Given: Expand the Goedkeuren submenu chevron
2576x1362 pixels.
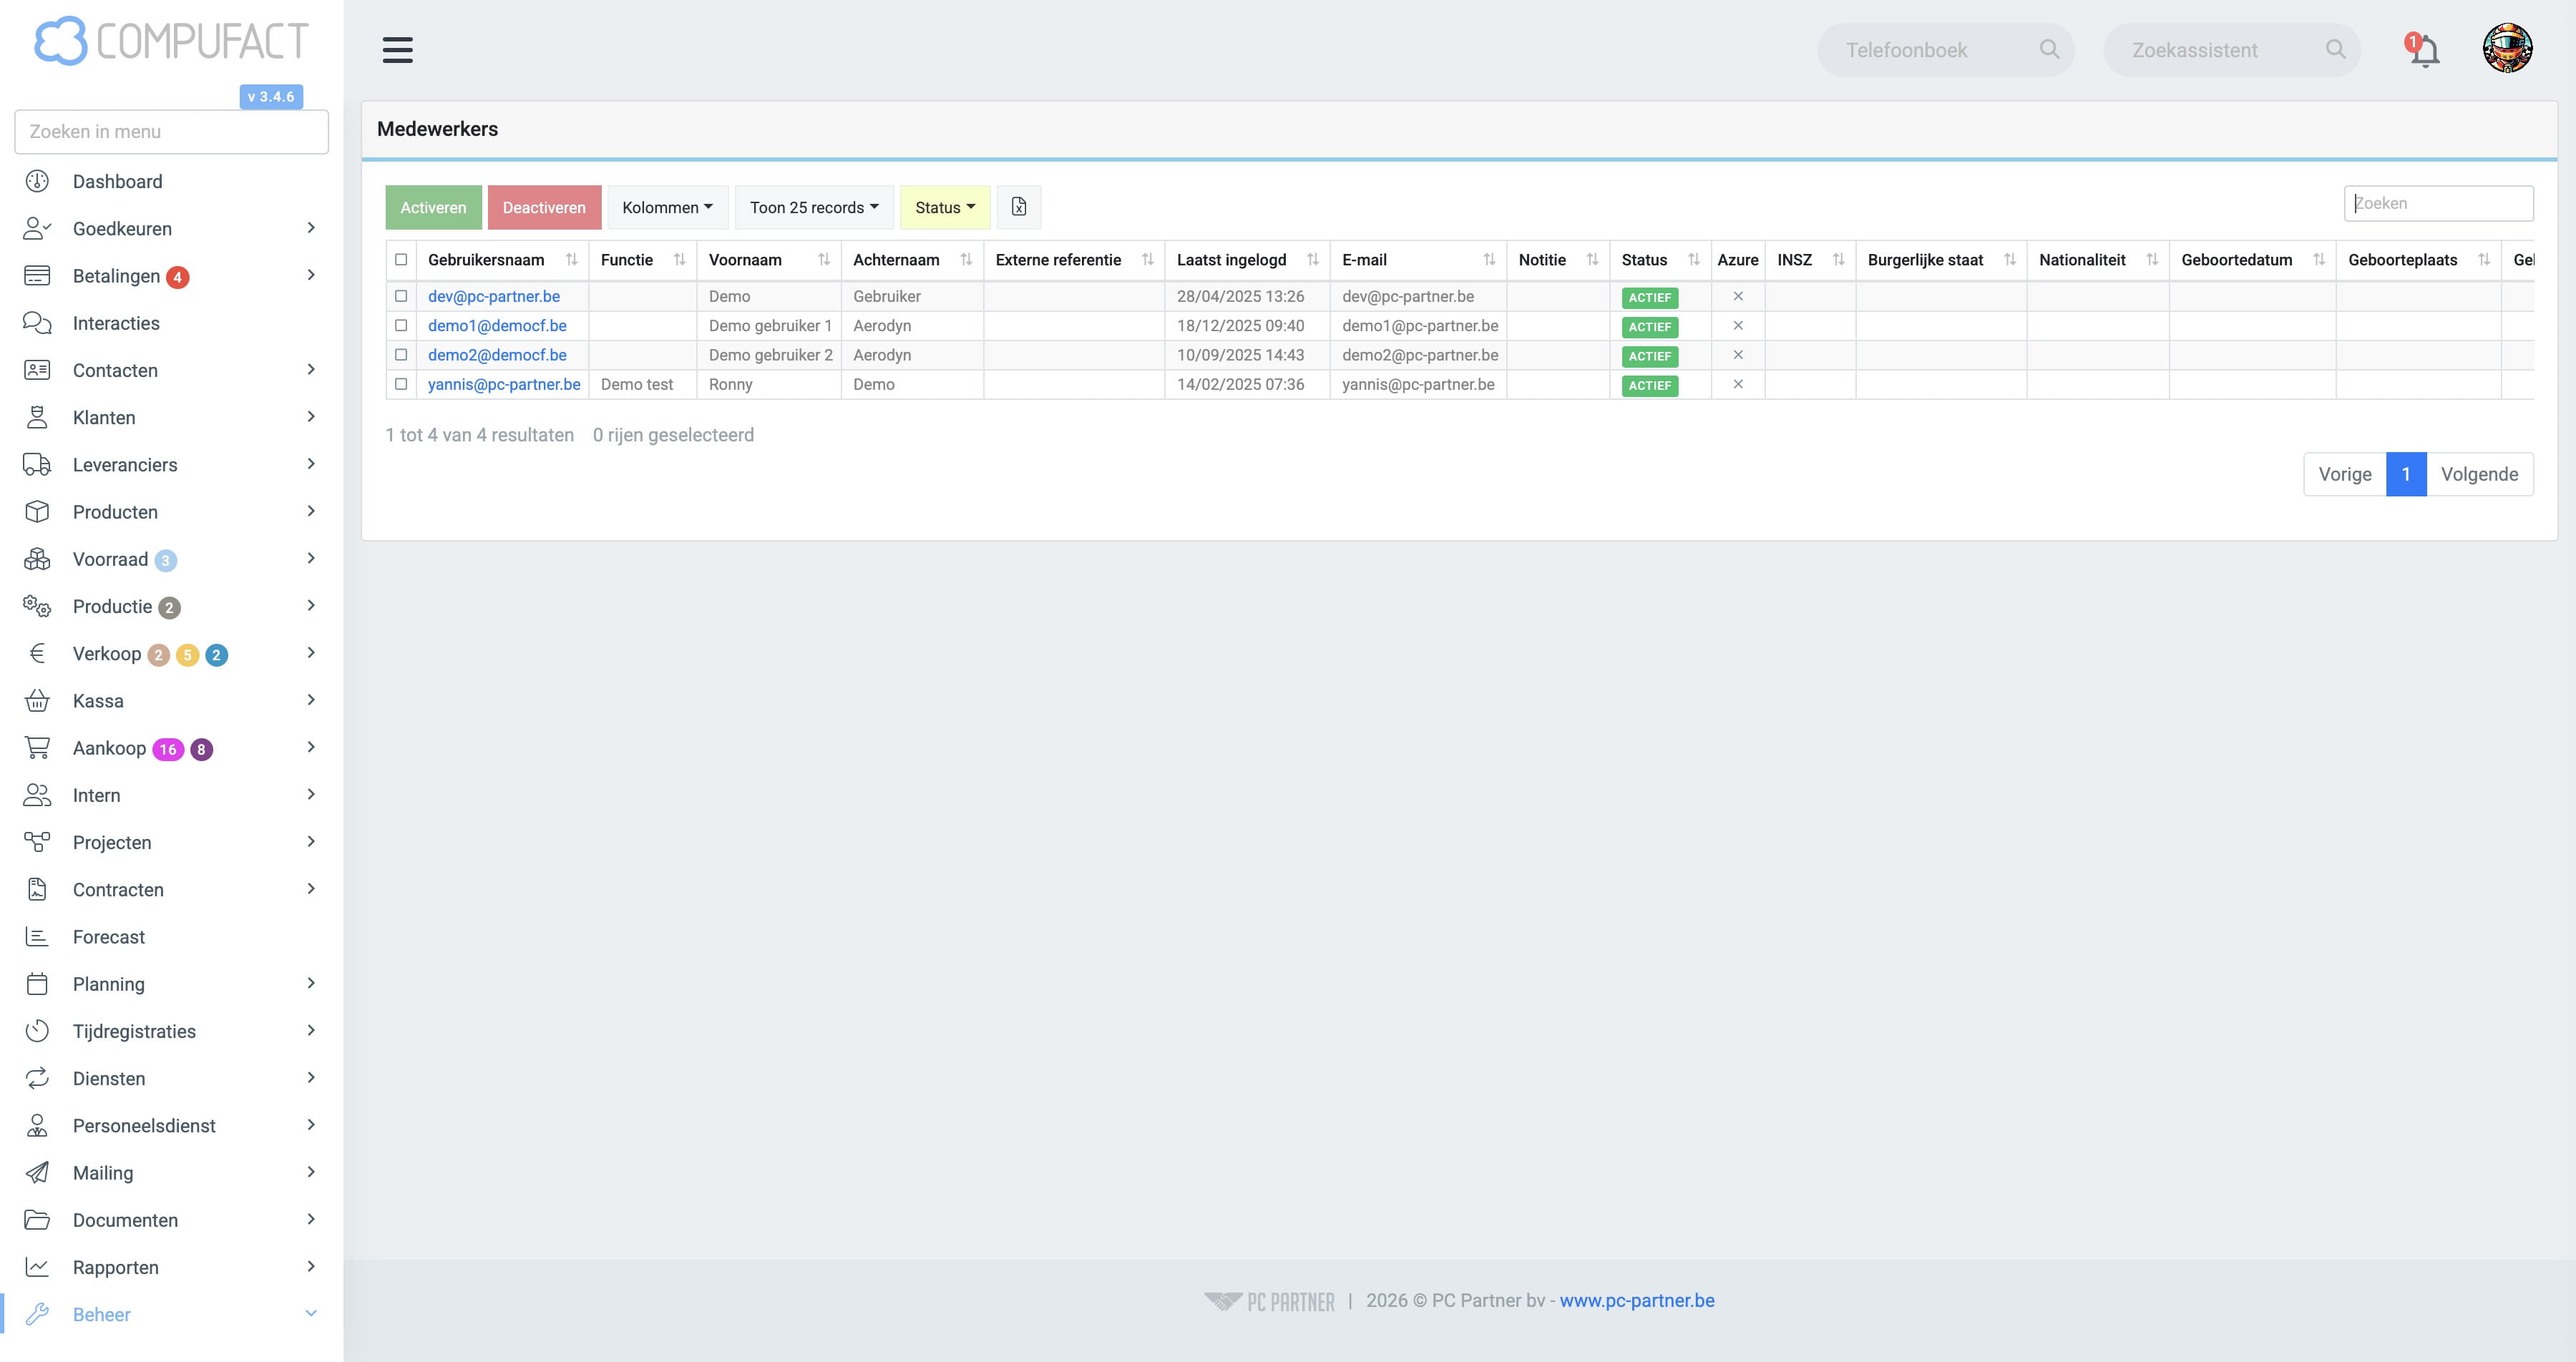Looking at the screenshot, I should point(311,228).
